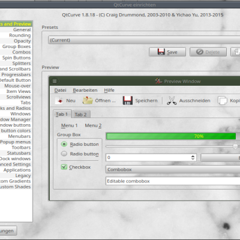240x240 pixels.
Task: Click the Neu toolbar icon
Action: coord(59,101)
